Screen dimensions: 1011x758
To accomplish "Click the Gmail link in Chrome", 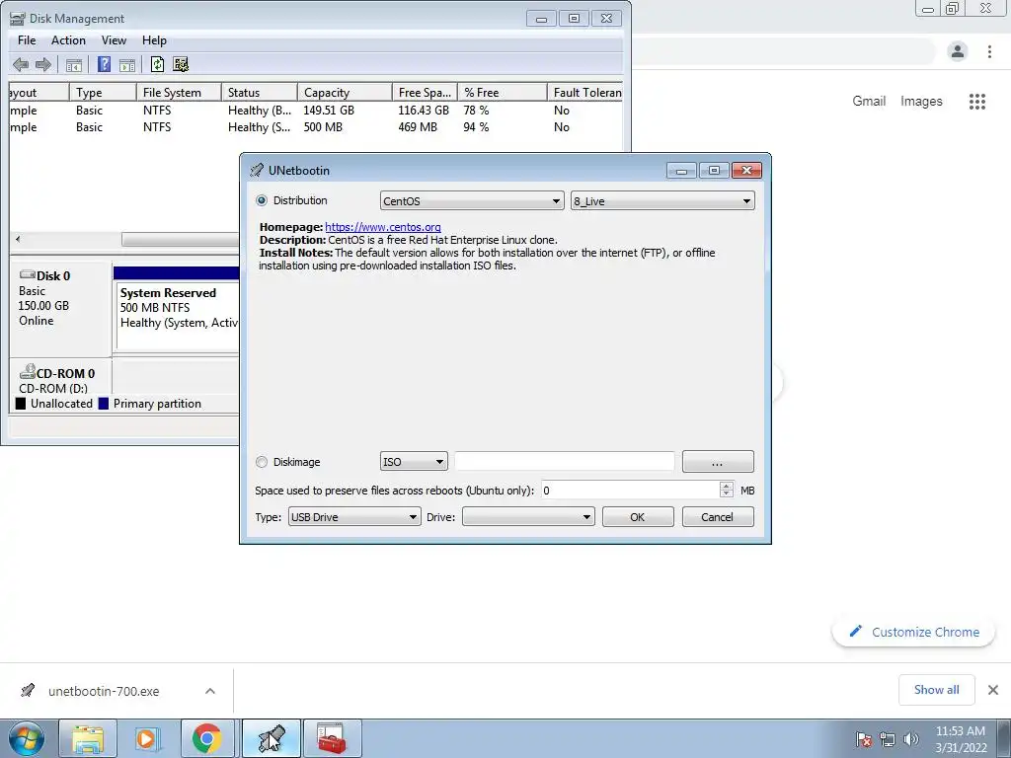I will coord(869,102).
